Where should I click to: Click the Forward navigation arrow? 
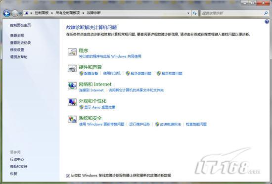pos(15,13)
